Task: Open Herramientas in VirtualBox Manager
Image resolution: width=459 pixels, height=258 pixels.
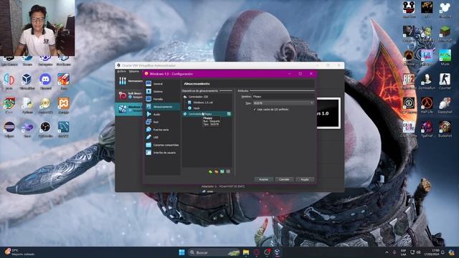Action: [131, 81]
